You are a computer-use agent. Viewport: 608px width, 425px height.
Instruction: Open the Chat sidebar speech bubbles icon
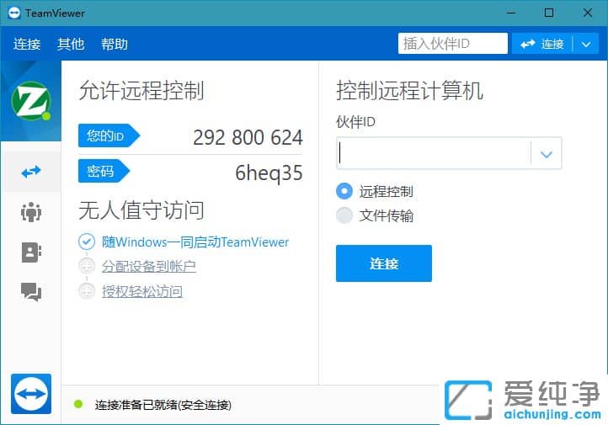coord(31,292)
